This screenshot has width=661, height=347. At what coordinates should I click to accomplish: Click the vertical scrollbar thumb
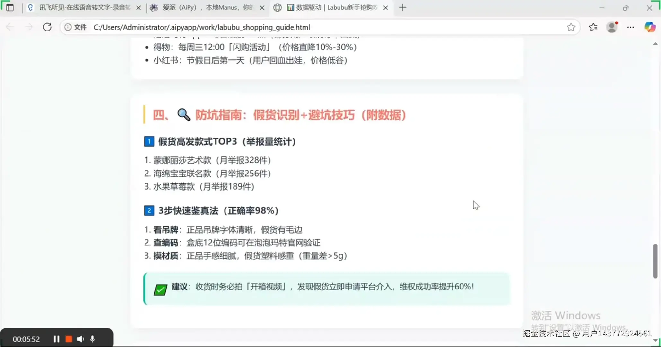pyautogui.click(x=655, y=261)
